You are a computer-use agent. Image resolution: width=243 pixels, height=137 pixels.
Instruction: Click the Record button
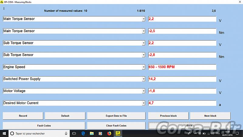[x=23, y=116]
